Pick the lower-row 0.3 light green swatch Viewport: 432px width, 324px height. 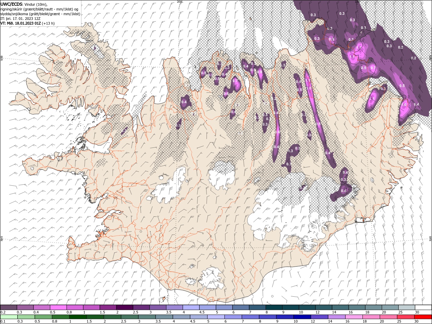coord(26,317)
